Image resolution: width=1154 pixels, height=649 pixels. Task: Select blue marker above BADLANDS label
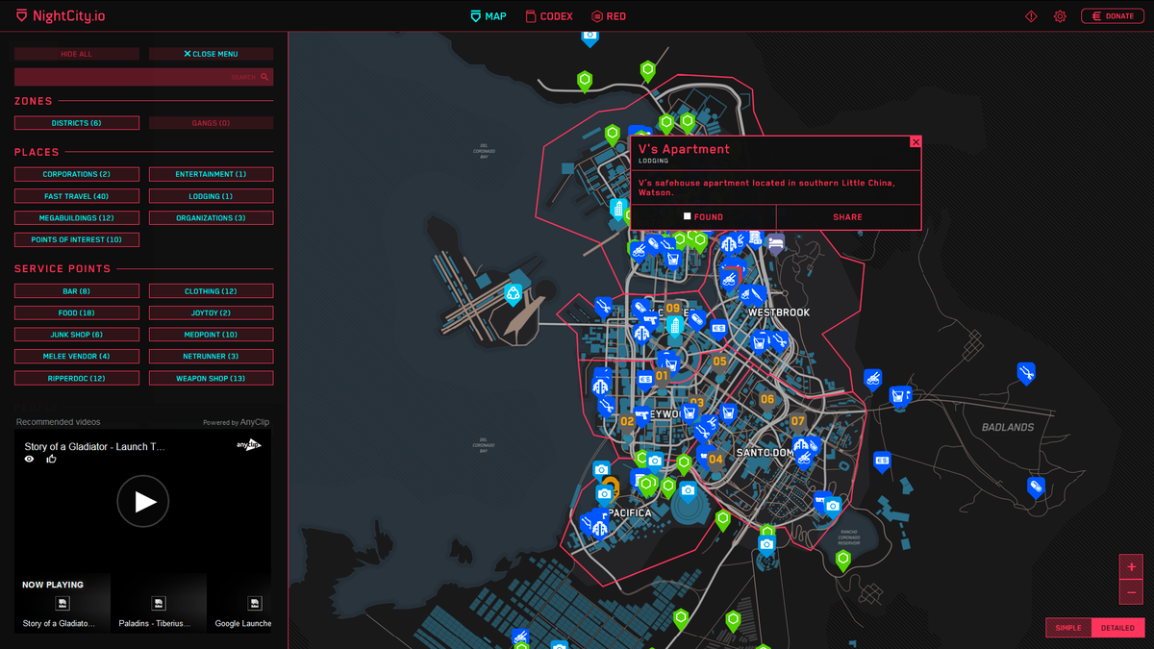[x=1026, y=371]
